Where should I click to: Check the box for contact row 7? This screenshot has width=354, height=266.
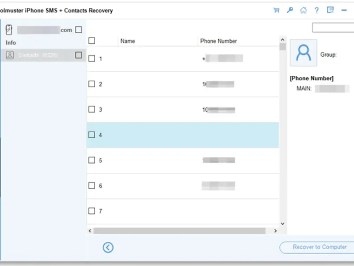(x=92, y=211)
